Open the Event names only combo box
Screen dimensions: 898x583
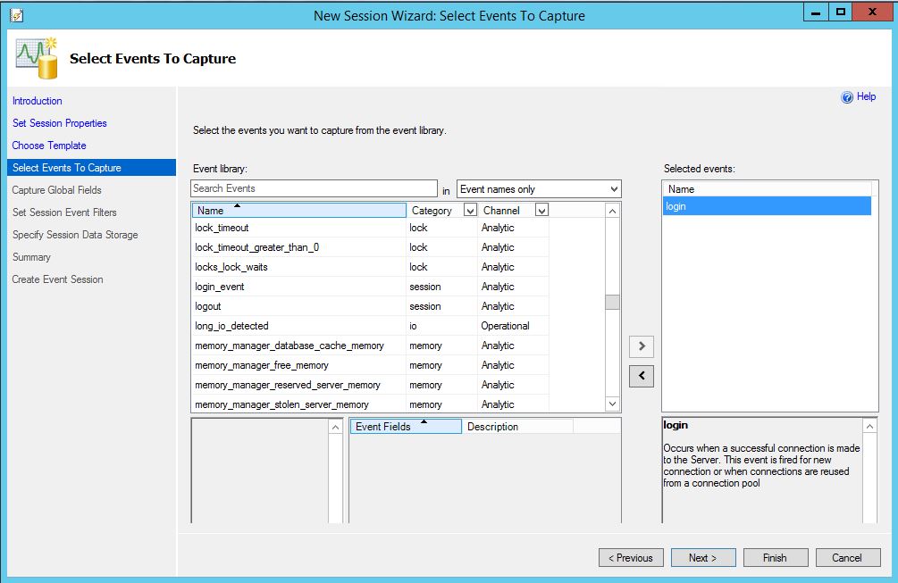click(539, 188)
